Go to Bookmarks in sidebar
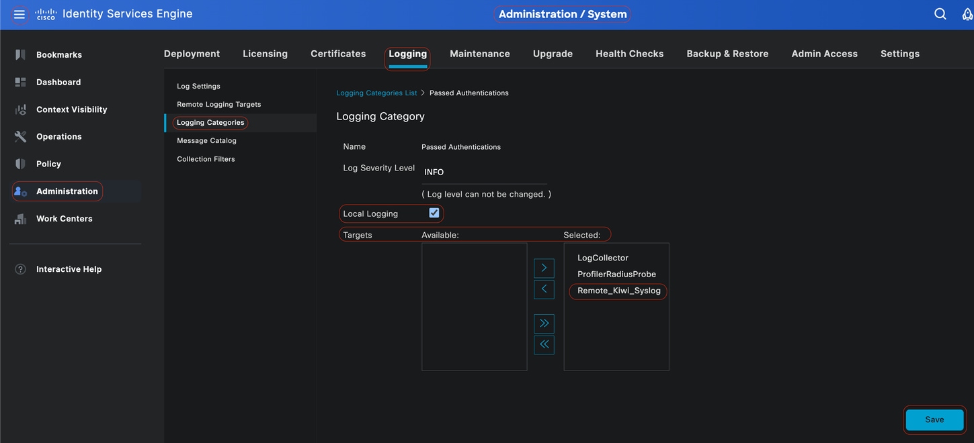Image resolution: width=974 pixels, height=443 pixels. coord(59,54)
